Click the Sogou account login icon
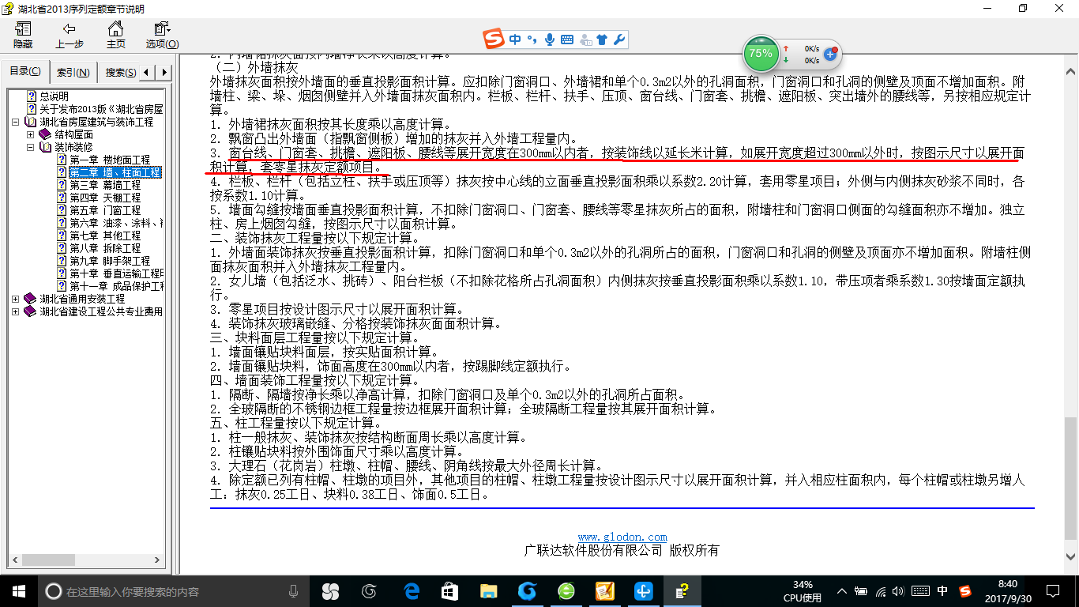This screenshot has width=1079, height=607. click(585, 40)
